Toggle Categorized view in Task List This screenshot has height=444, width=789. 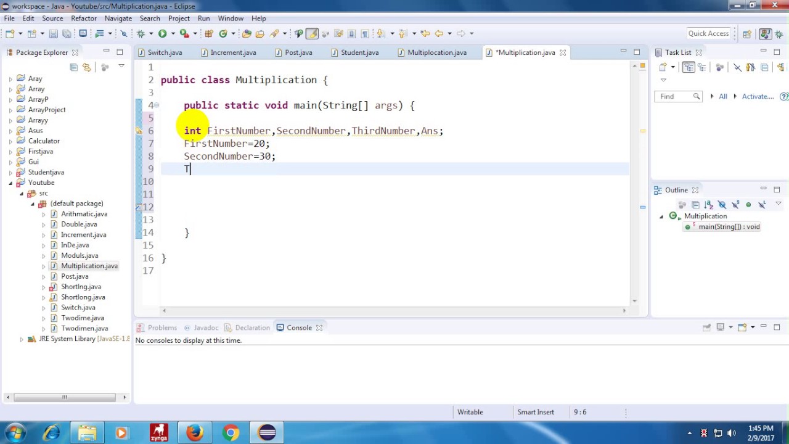(689, 67)
